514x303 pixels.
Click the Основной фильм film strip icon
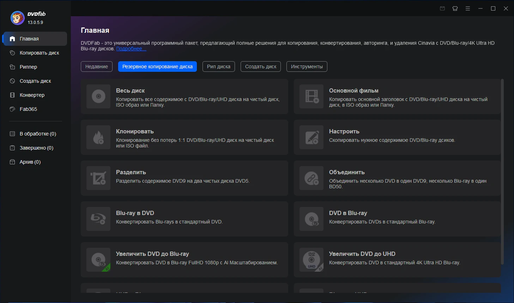point(312,96)
